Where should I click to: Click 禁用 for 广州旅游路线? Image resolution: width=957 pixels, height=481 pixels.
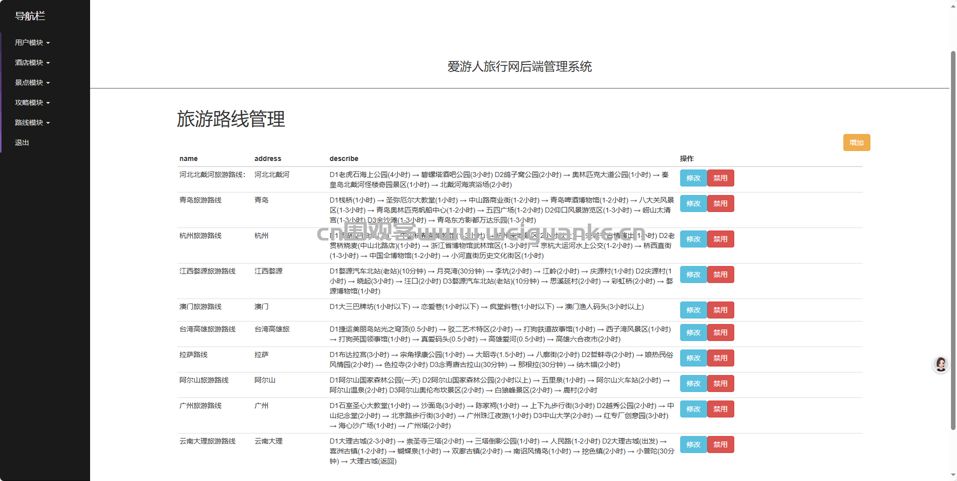point(720,409)
